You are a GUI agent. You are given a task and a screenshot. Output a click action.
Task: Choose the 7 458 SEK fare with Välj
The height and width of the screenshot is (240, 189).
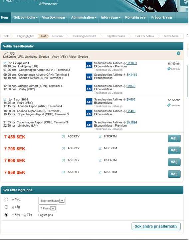pyautogui.click(x=174, y=138)
